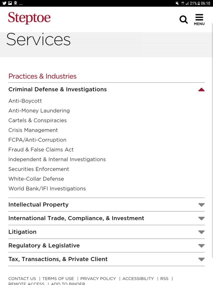The height and width of the screenshot is (285, 213).
Task: Expand the Regulatory & Legislative section
Action: (x=201, y=246)
